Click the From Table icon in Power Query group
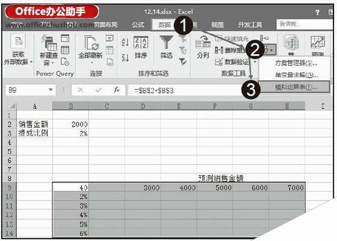The width and height of the screenshot is (337, 241). coord(65,50)
